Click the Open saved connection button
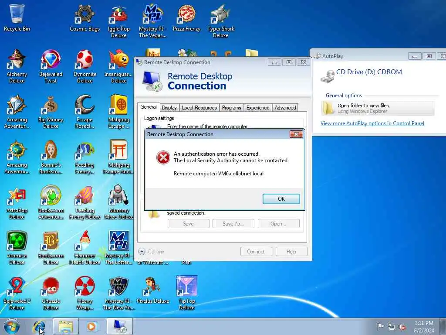 (278, 224)
